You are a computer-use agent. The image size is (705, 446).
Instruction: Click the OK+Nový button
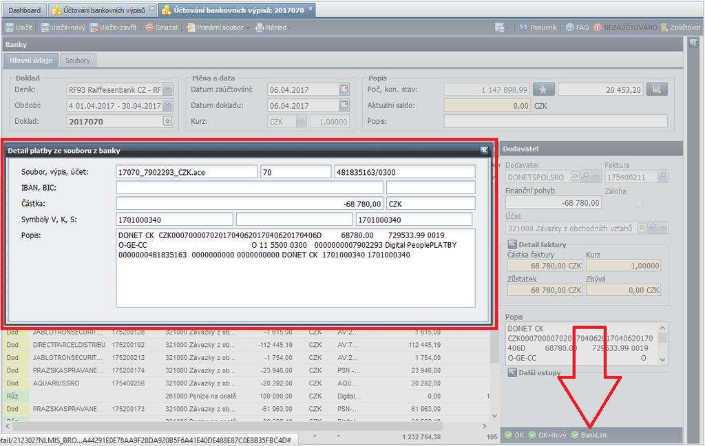click(547, 435)
